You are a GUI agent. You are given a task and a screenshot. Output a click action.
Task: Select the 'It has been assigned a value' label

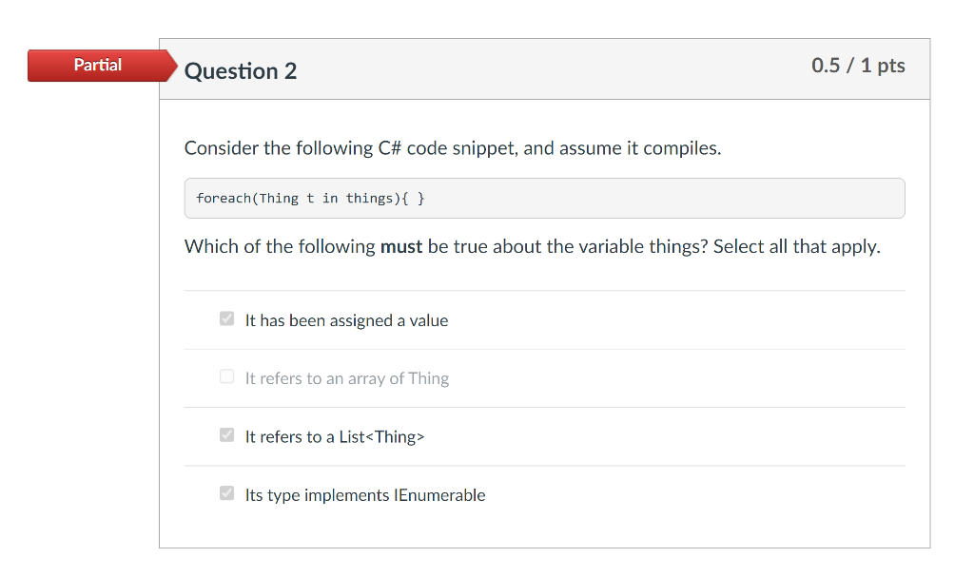point(346,320)
